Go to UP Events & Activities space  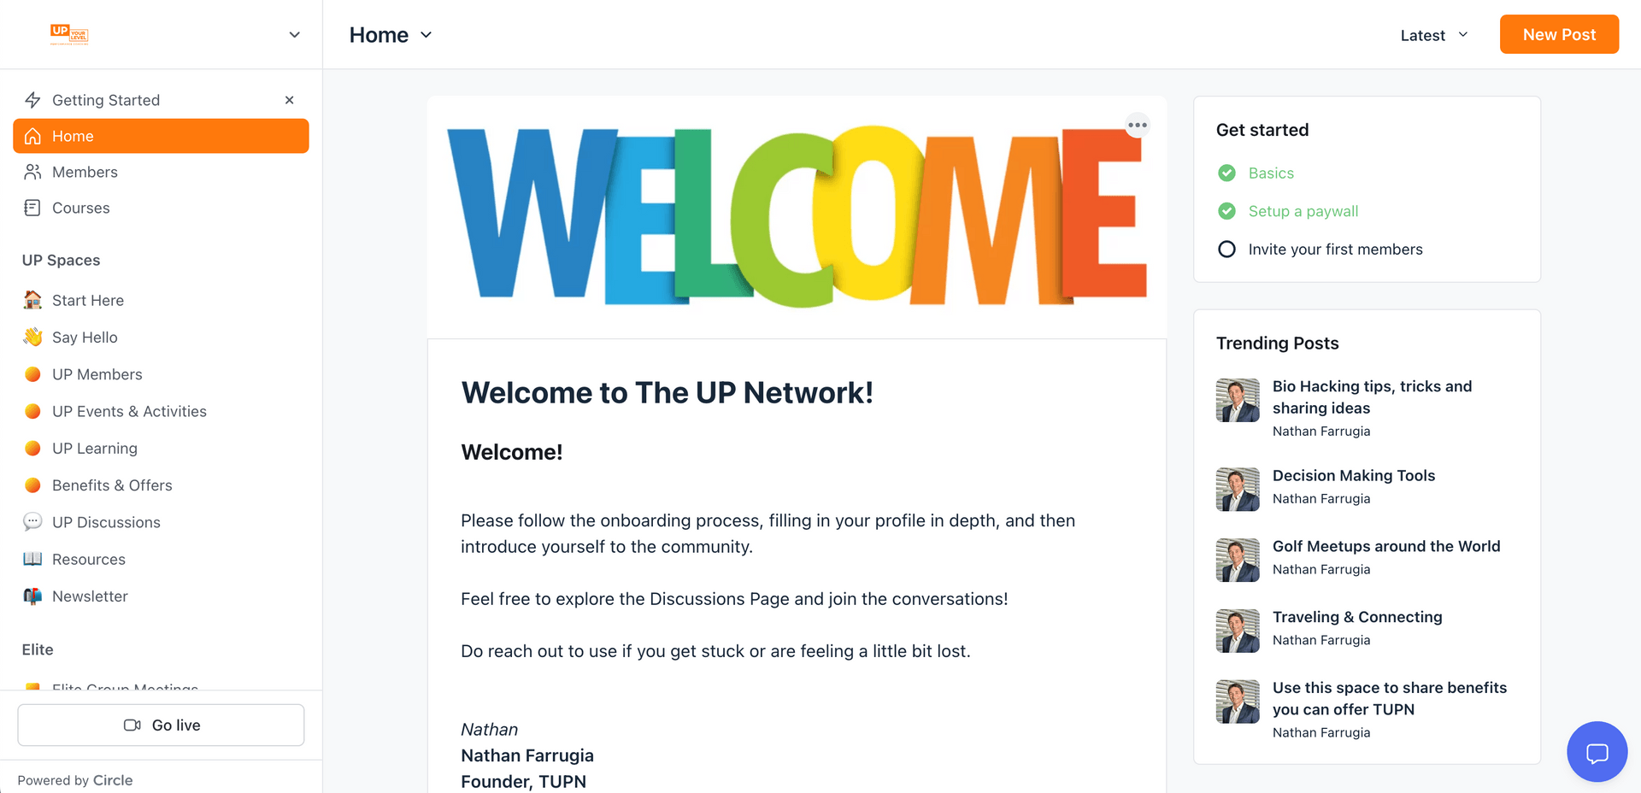[x=129, y=411]
